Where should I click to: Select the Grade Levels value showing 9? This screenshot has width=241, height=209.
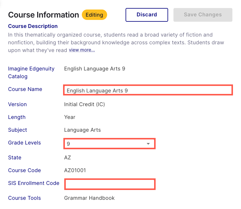[x=104, y=144]
